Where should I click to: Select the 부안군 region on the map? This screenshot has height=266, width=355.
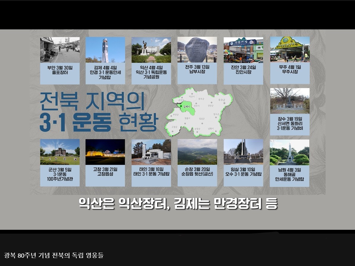tap(176, 114)
